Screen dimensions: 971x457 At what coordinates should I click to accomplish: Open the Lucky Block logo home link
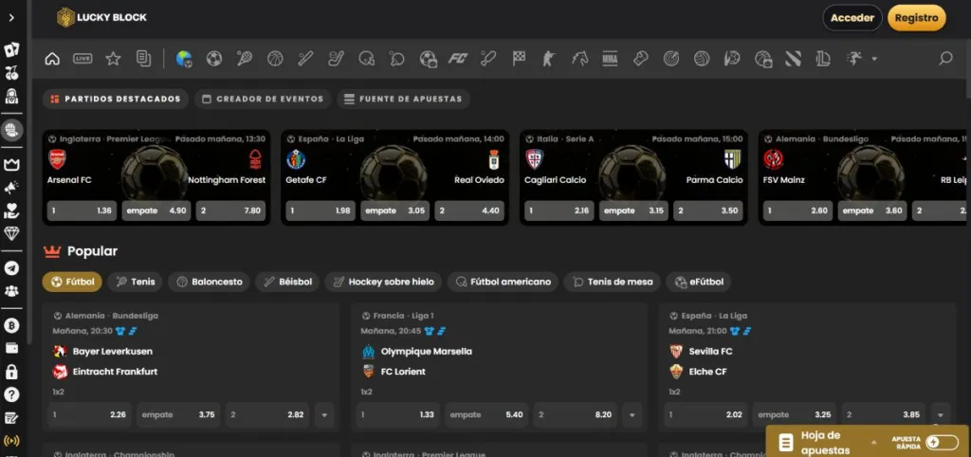[x=101, y=17]
